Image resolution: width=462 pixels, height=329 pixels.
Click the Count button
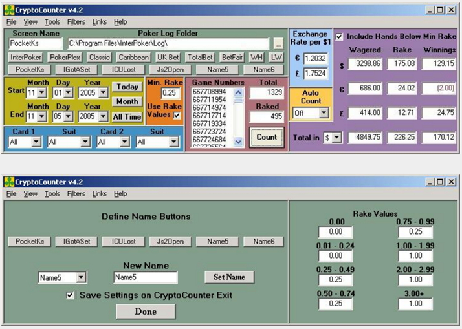[x=267, y=137]
